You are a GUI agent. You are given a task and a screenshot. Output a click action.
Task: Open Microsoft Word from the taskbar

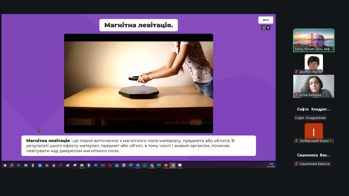point(131,165)
